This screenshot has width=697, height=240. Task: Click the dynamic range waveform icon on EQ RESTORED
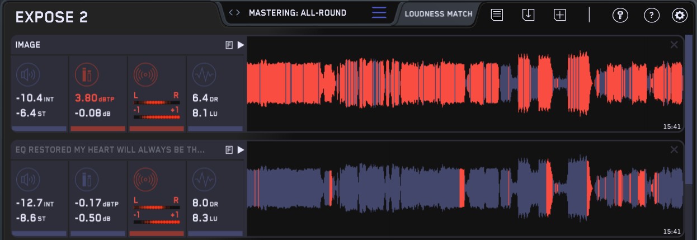[204, 179]
